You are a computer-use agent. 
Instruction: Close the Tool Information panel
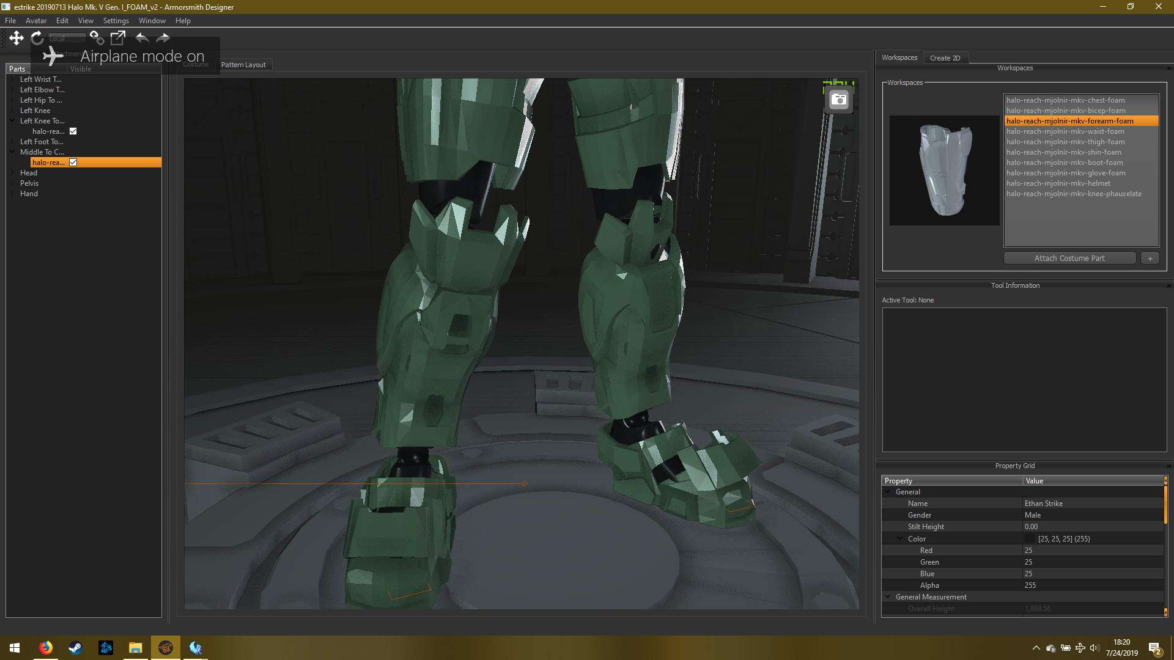(1168, 286)
